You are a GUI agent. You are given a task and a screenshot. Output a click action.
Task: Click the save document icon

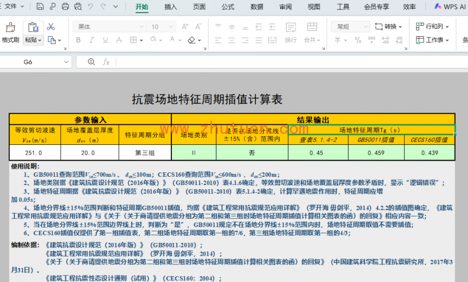(40, 6)
